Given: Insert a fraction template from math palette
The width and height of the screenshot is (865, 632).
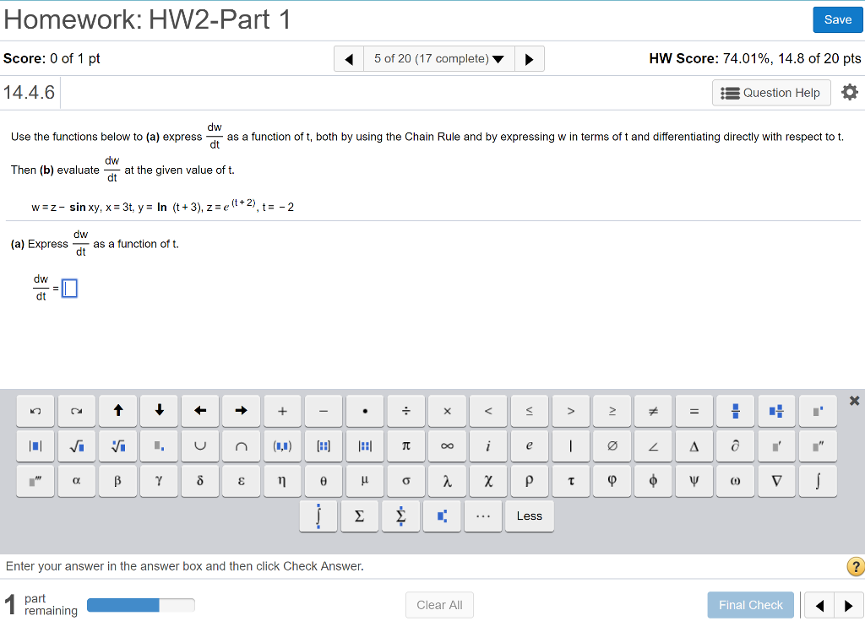Looking at the screenshot, I should pos(735,411).
